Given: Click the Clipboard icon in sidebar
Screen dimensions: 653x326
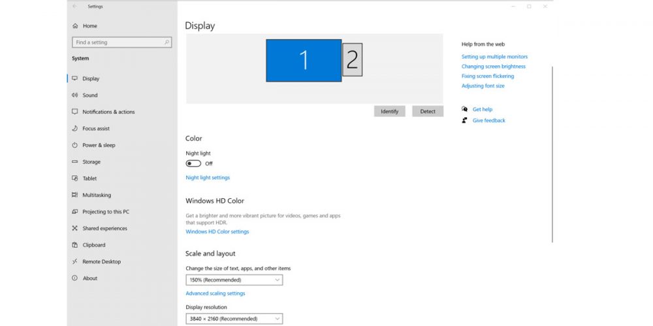Looking at the screenshot, I should coord(75,245).
